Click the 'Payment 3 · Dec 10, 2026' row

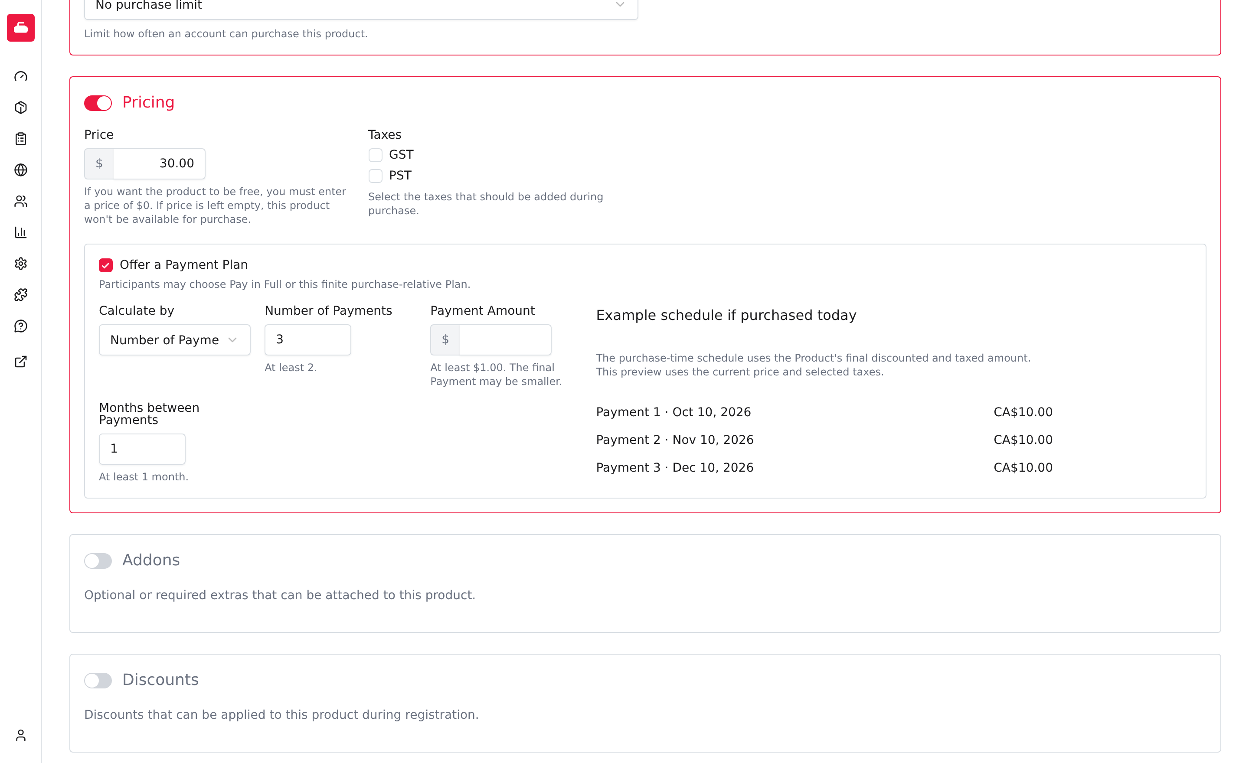[x=824, y=468]
